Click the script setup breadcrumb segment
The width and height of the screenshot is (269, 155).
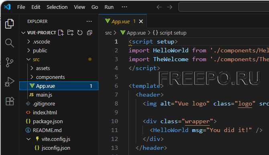pos(169,33)
